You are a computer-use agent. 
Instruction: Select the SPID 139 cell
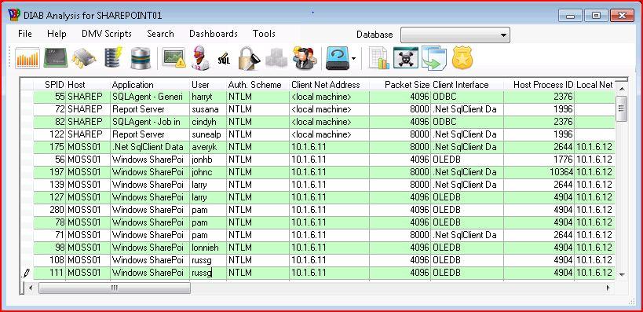pos(49,185)
